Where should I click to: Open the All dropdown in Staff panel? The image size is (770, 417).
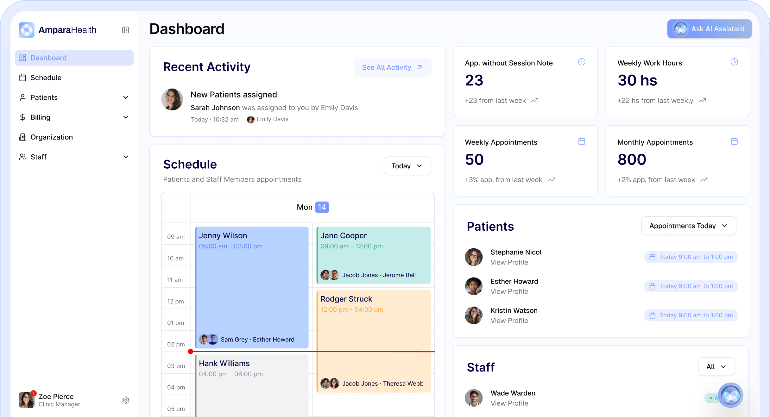click(x=716, y=367)
